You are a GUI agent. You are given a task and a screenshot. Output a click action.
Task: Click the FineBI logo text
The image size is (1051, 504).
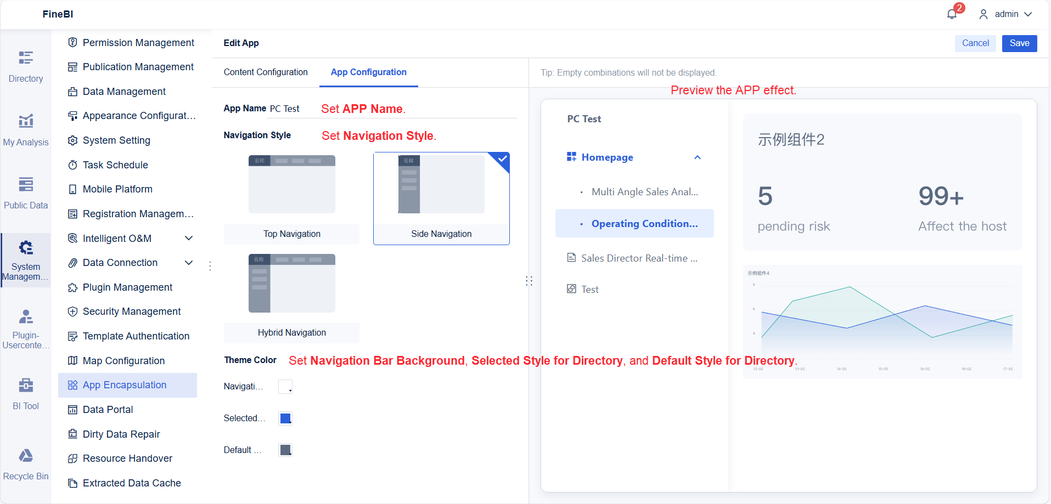coord(58,14)
